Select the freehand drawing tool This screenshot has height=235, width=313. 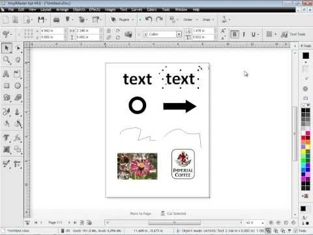tap(7, 112)
